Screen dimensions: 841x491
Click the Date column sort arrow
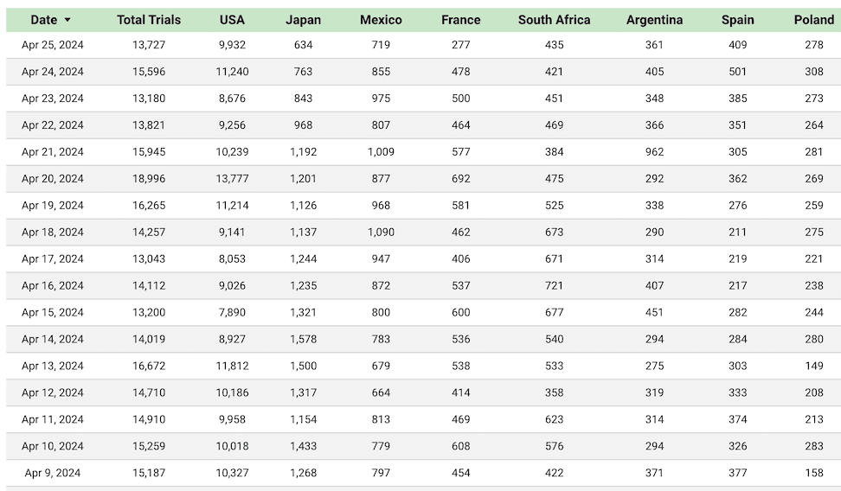[67, 20]
